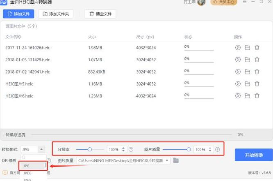This screenshot has height=181, width=273.
Task: Click the 大小 column header
Action: (x=92, y=37)
